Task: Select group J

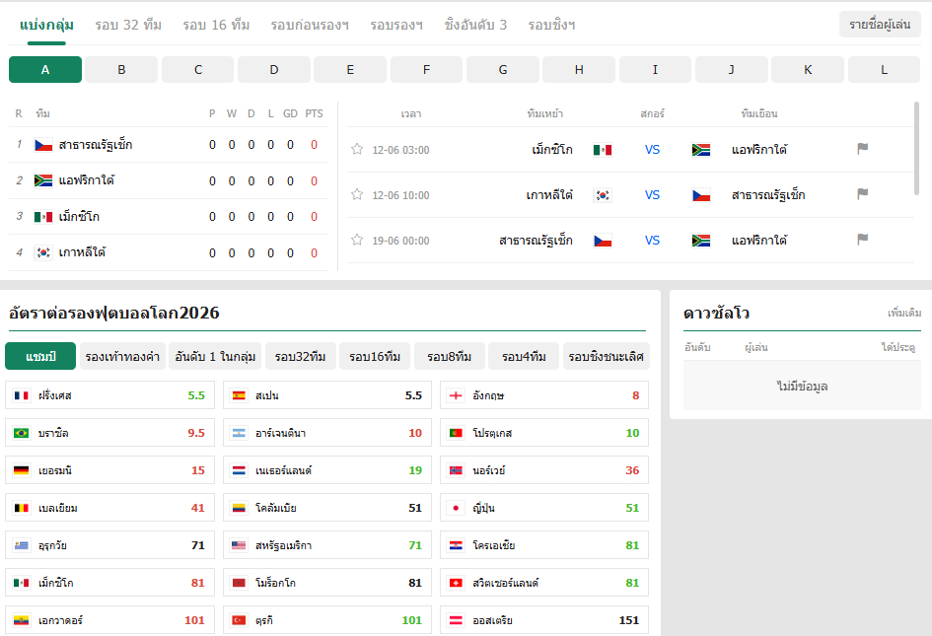Action: point(732,70)
